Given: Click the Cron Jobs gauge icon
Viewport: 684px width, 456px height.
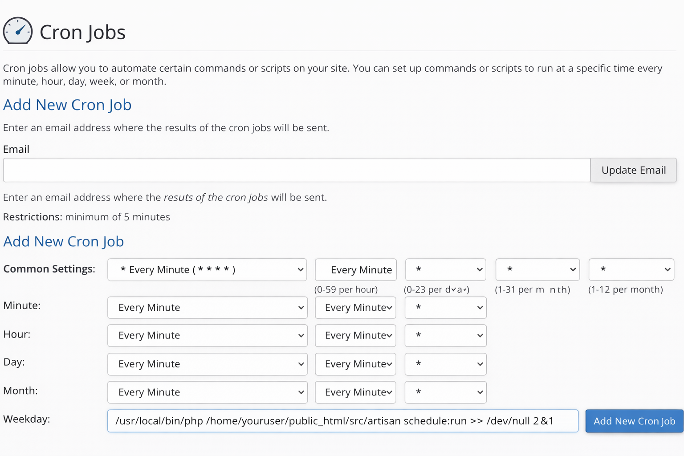Looking at the screenshot, I should pos(18,31).
